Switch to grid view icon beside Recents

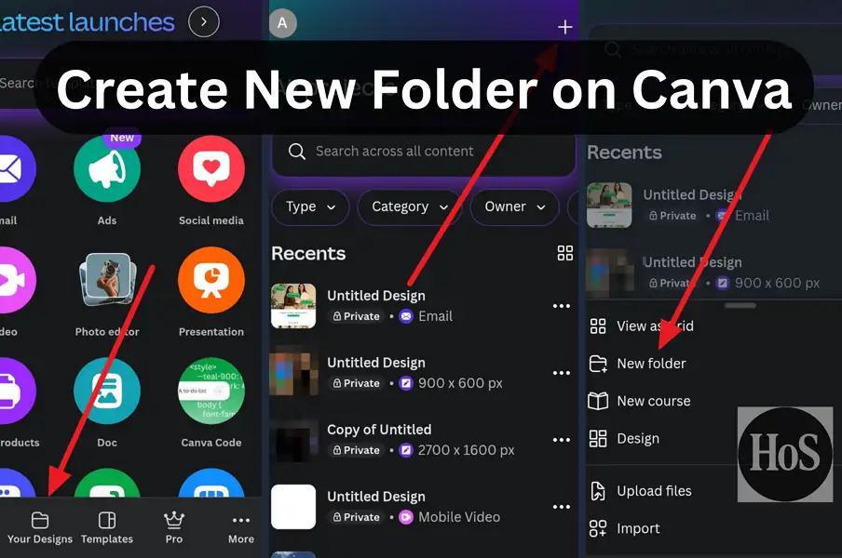tap(564, 253)
